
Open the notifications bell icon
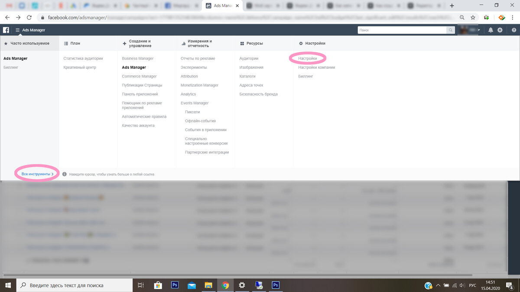tap(491, 30)
